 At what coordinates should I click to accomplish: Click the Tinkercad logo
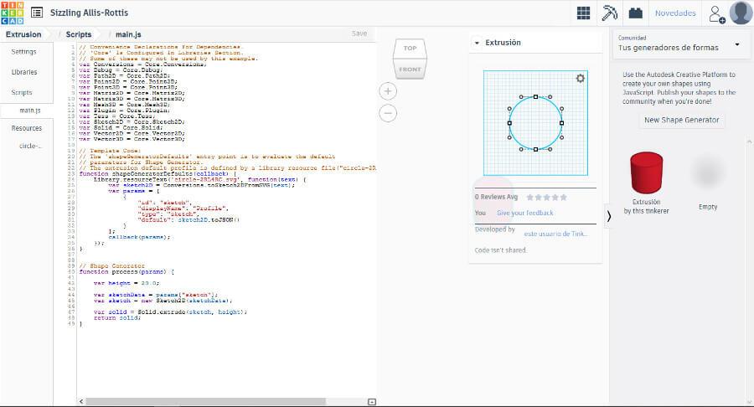[x=13, y=13]
